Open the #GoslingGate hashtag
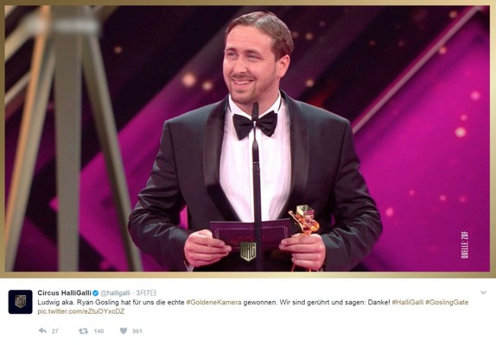The image size is (496, 345). coord(447,302)
